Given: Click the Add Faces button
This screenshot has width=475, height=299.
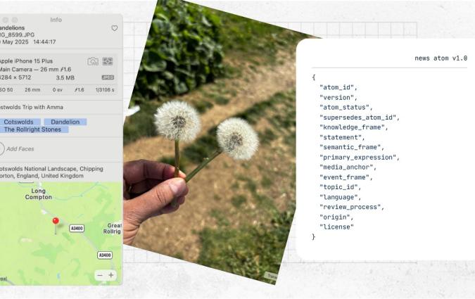Looking at the screenshot, I should pos(20,149).
